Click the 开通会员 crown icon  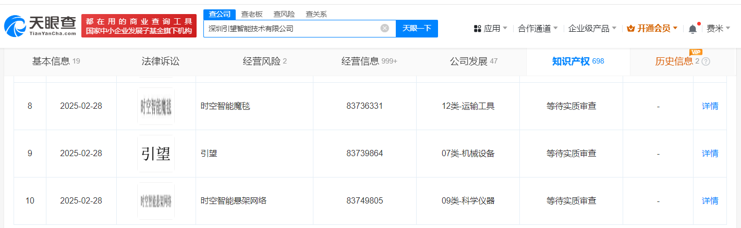pos(630,29)
